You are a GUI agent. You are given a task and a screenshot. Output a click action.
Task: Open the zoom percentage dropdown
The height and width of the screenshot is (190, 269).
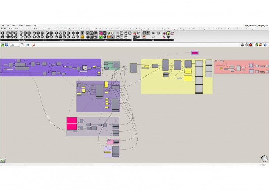pos(15,45)
